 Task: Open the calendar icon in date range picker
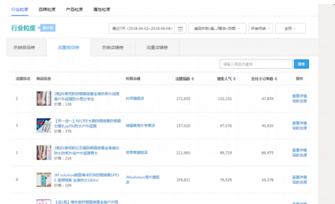click(180, 29)
